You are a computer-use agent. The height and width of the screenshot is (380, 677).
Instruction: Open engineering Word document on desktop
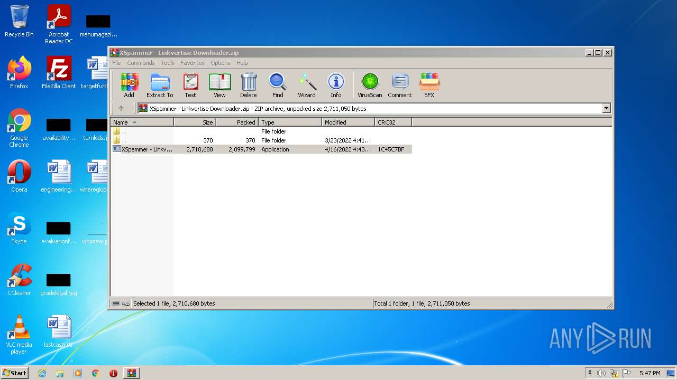(x=59, y=176)
